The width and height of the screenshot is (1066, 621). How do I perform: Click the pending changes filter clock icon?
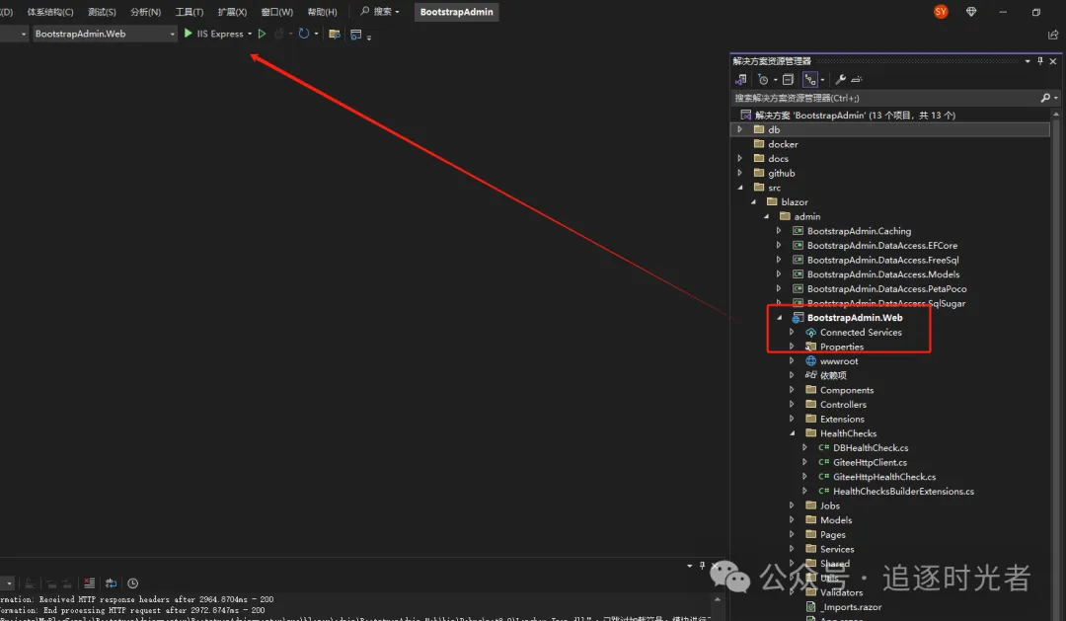(x=763, y=80)
